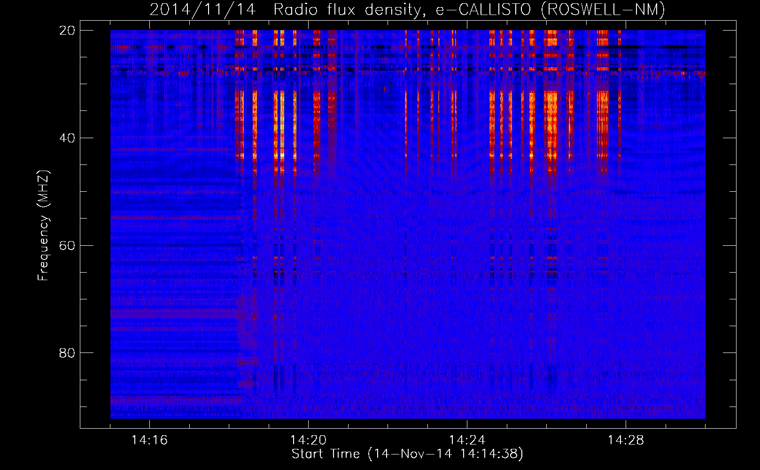Click the "Start Time (14-Nov-14 14:14:38)" label
Screen dimensions: 760x470
[x=407, y=454]
